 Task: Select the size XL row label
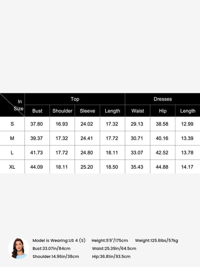(12, 167)
